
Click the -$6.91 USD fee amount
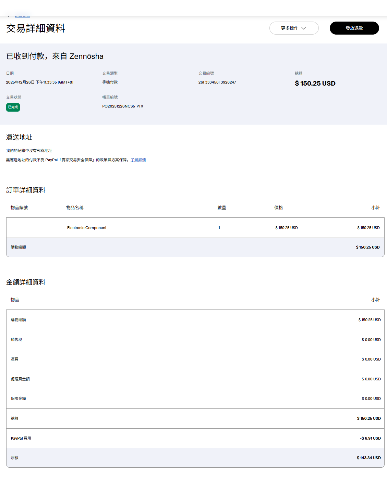tap(370, 438)
